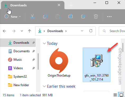This screenshot has height=97, width=125.
Task: Click the pin beside Videos
Action: click(x=33, y=68)
